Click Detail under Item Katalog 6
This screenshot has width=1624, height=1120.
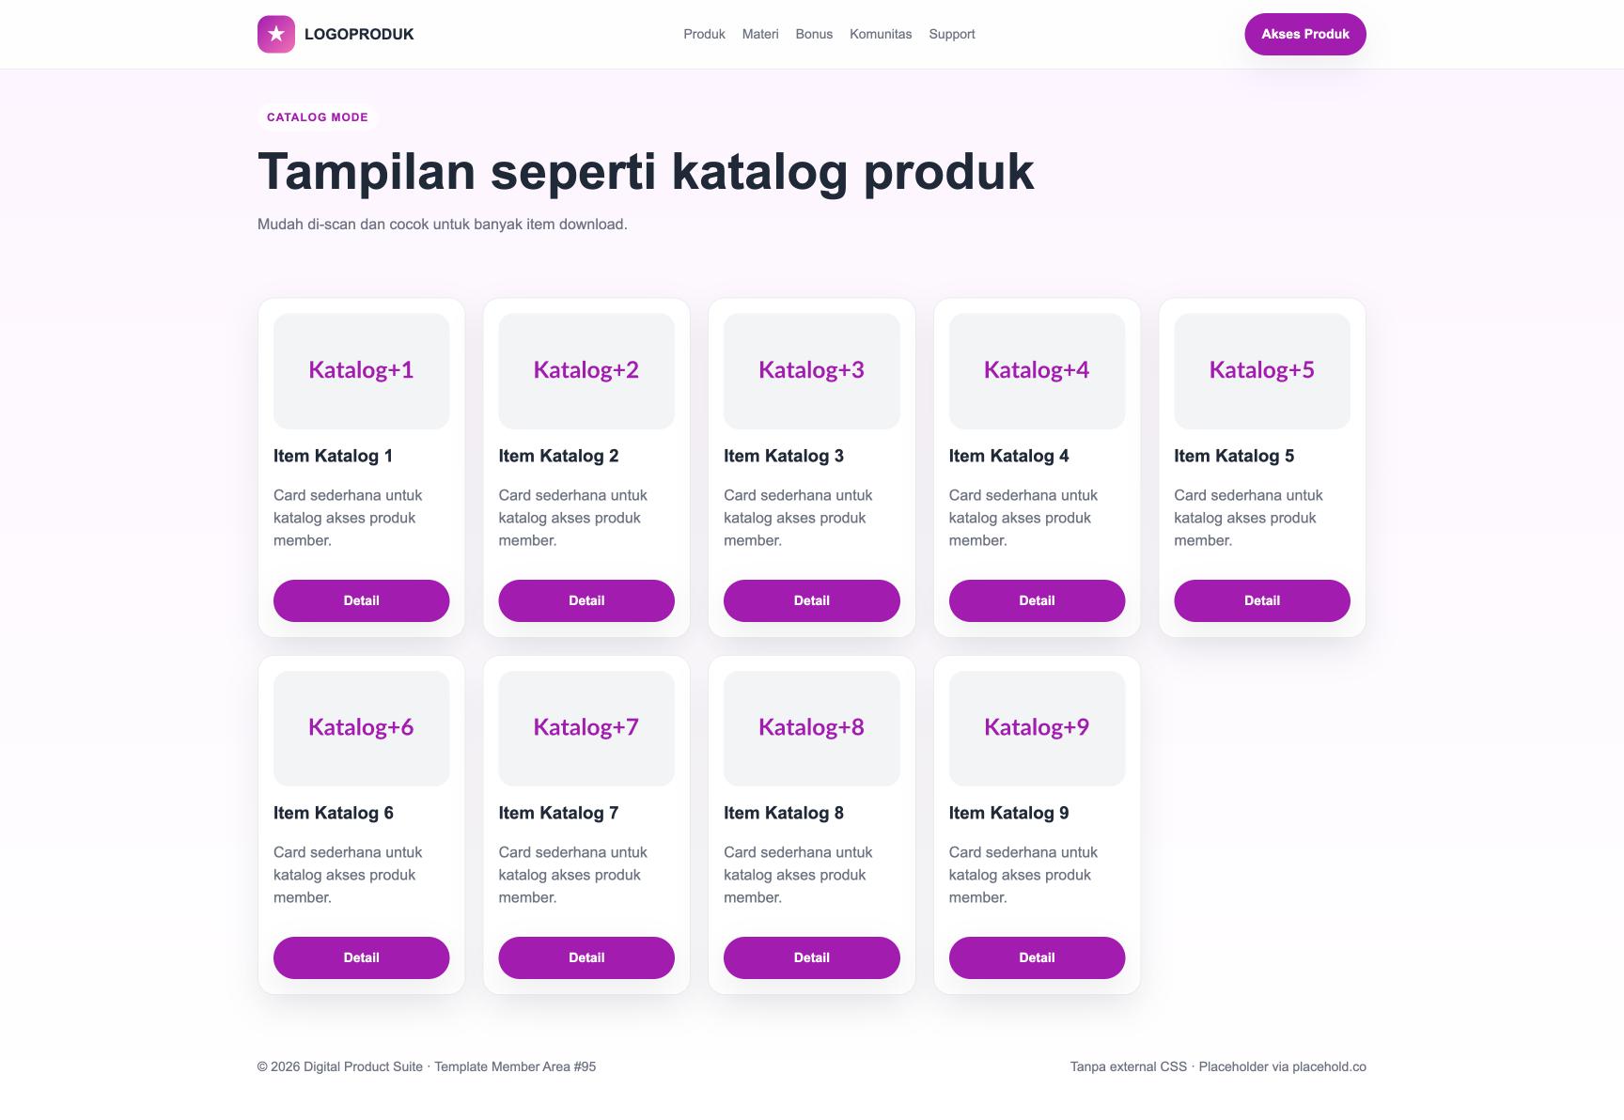pyautogui.click(x=361, y=957)
